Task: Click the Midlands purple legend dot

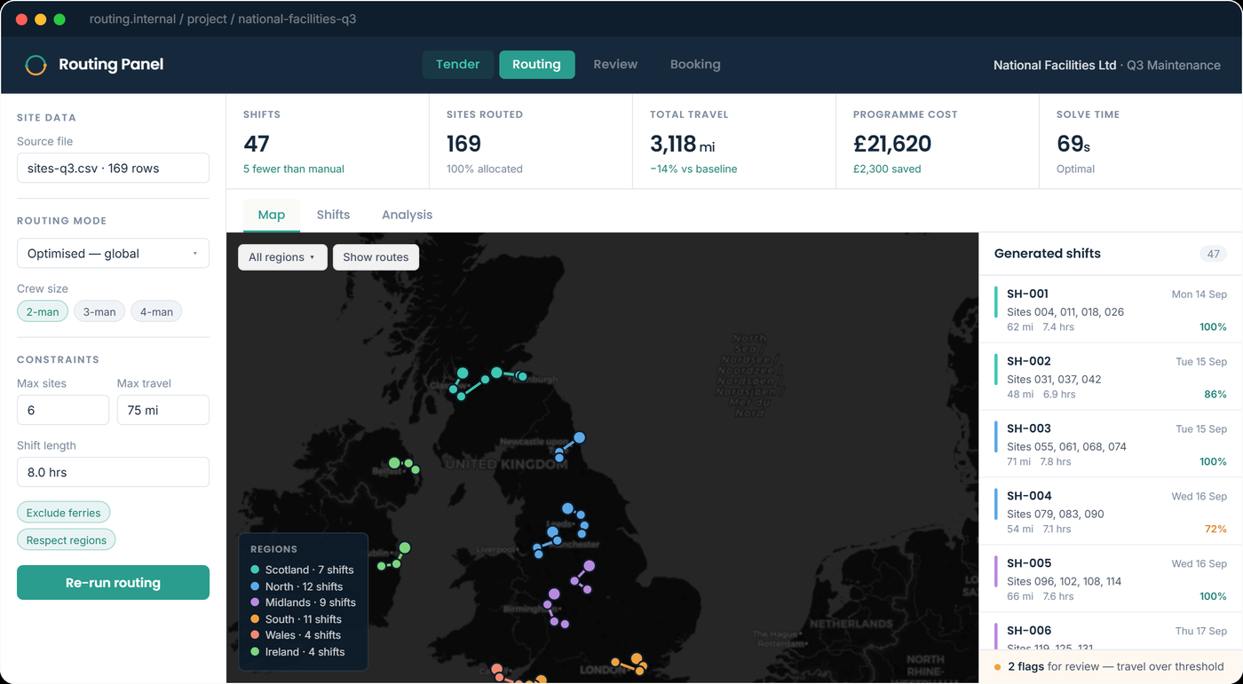Action: 255,602
